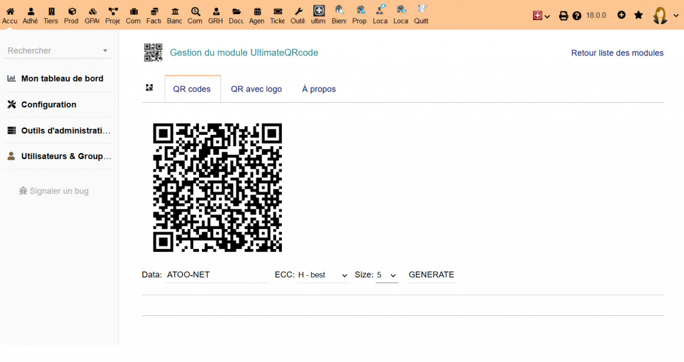This screenshot has height=362, width=684.
Task: Open the Size dropdown
Action: pyautogui.click(x=387, y=275)
